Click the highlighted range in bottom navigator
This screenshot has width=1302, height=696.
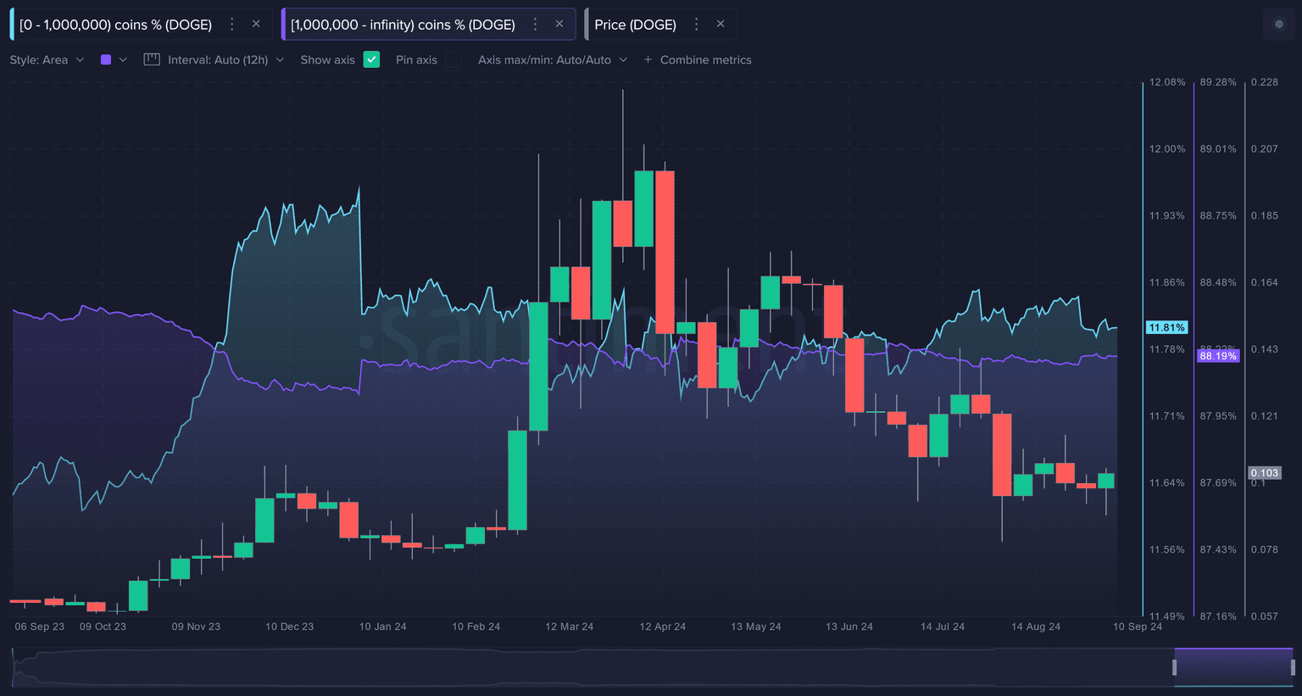pyautogui.click(x=1233, y=667)
